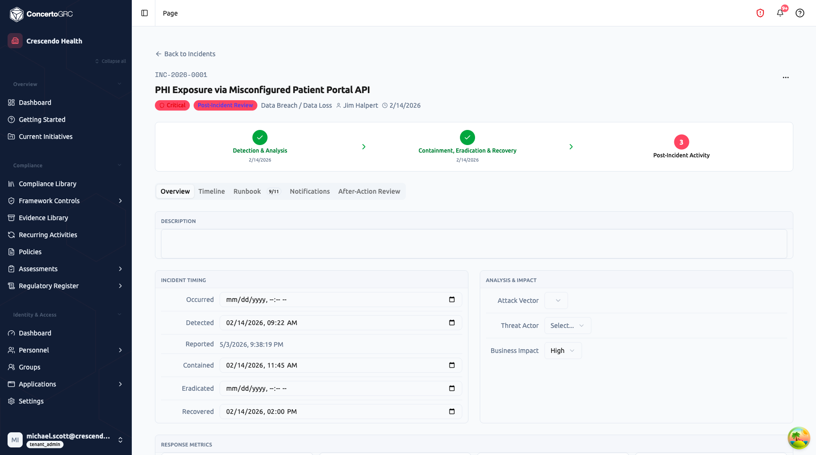
Task: Click the Data Breach / Data Loss label
Action: (297, 105)
